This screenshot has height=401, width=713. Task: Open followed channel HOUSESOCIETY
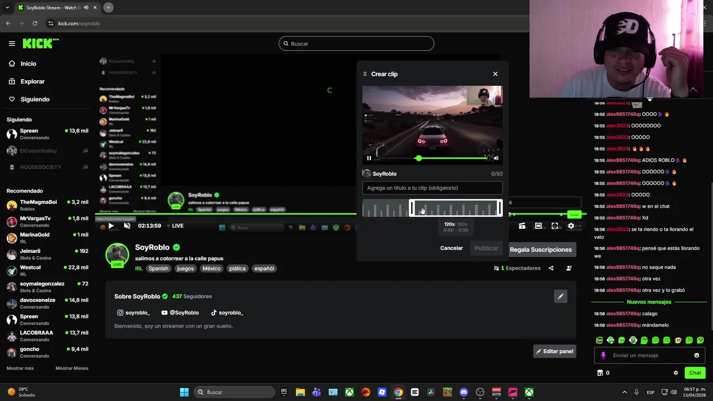tap(47, 167)
